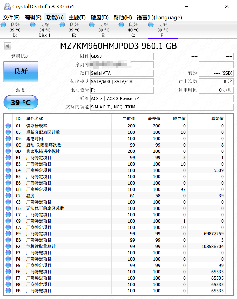Click status circle for attribute C7
The height and width of the screenshot is (299, 237).
(8, 214)
